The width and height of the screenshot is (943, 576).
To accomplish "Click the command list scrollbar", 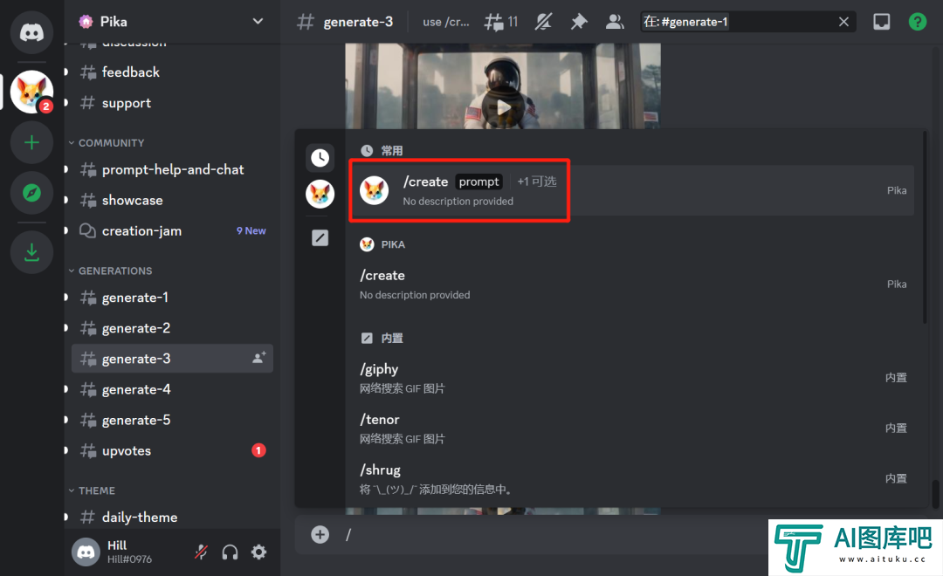I will click(x=925, y=229).
